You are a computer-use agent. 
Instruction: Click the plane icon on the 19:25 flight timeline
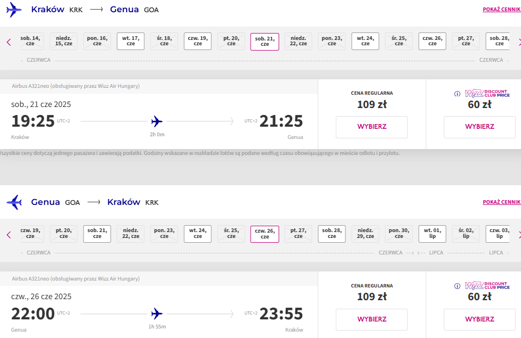point(157,121)
